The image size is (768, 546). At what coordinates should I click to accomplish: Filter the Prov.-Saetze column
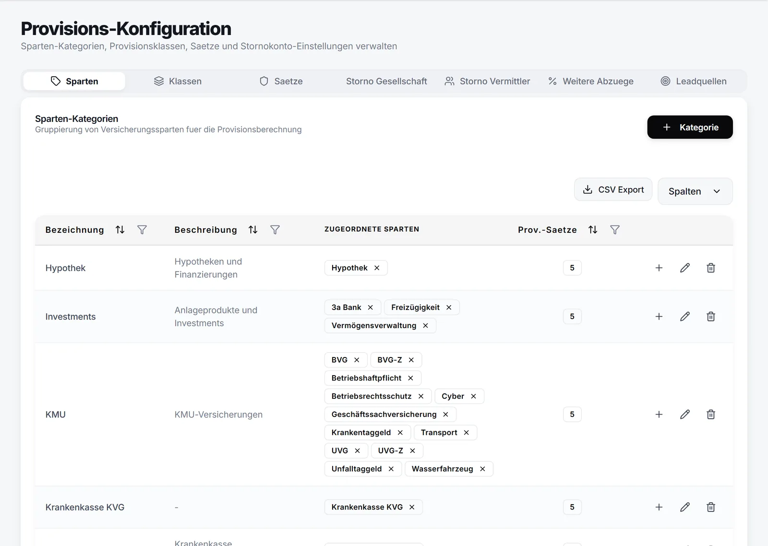615,230
